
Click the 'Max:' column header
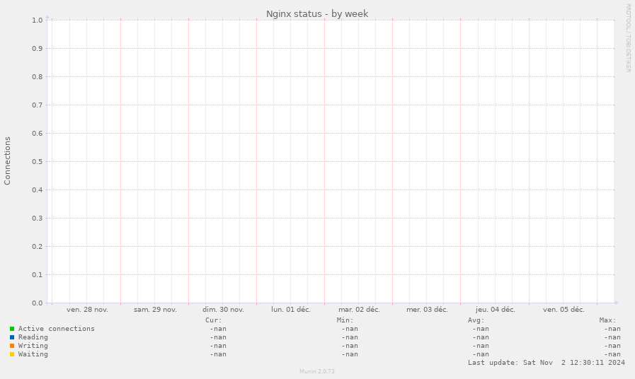tap(607, 320)
